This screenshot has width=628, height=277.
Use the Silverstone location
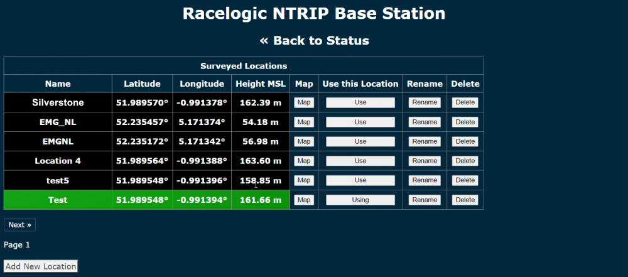pos(360,102)
